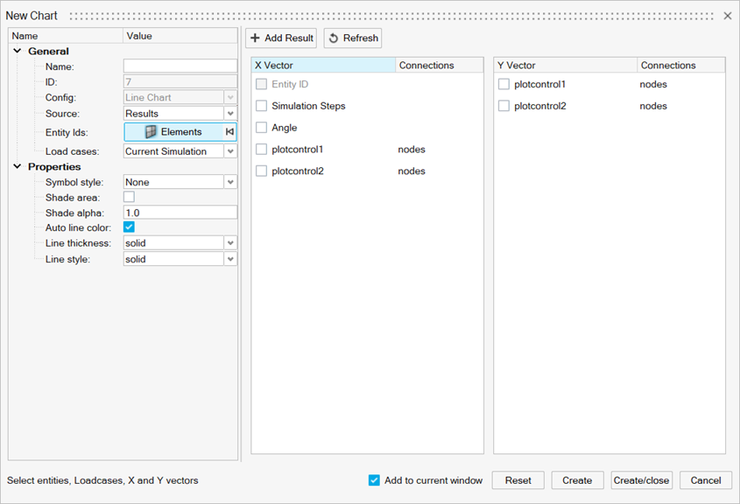Click the Elements entity selector icon
Image resolution: width=740 pixels, height=504 pixels.
click(x=152, y=132)
